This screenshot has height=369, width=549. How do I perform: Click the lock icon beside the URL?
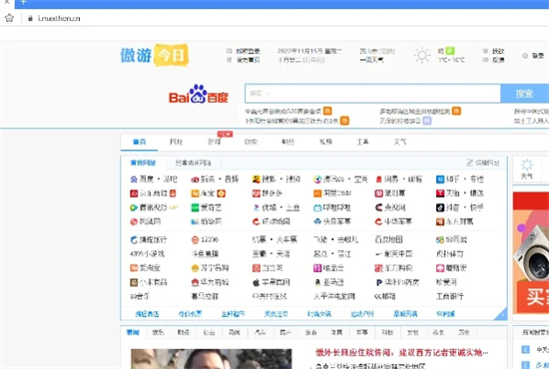(30, 18)
